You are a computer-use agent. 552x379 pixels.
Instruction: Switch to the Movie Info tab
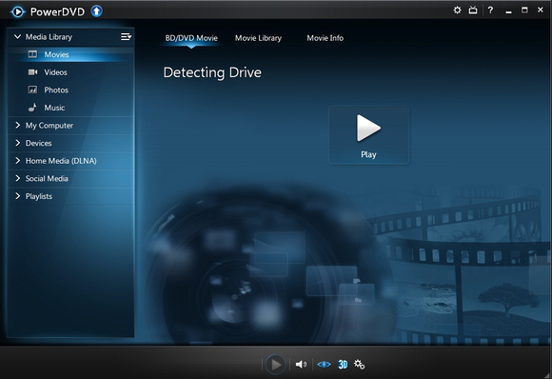click(325, 38)
